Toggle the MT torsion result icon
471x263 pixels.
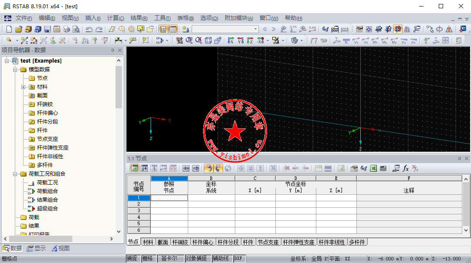coord(375,40)
